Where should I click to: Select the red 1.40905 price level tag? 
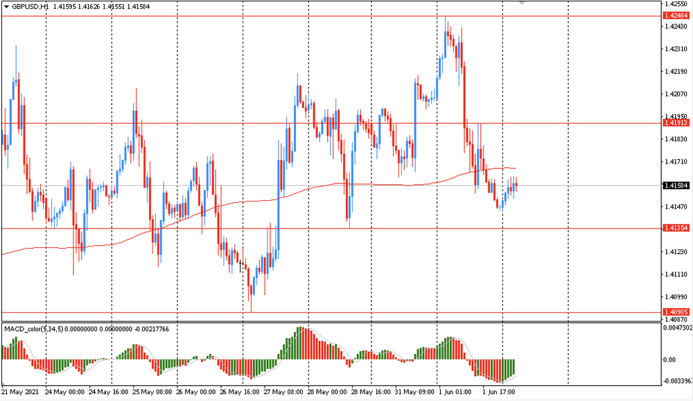pyautogui.click(x=676, y=312)
